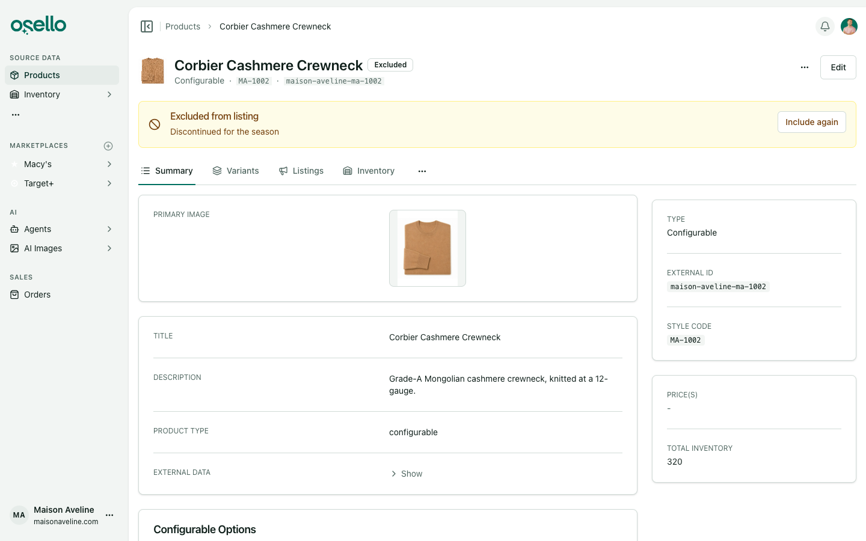Click the excluded ban icon in the banner
The image size is (866, 541).
pyautogui.click(x=155, y=124)
